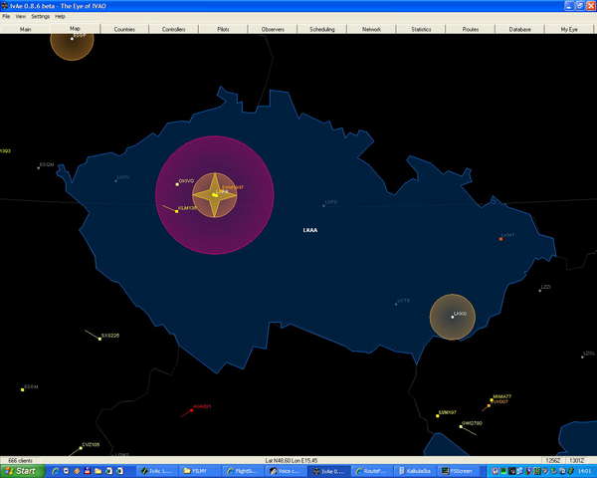Switch to the My Eye tab
The height and width of the screenshot is (478, 597).
[569, 29]
